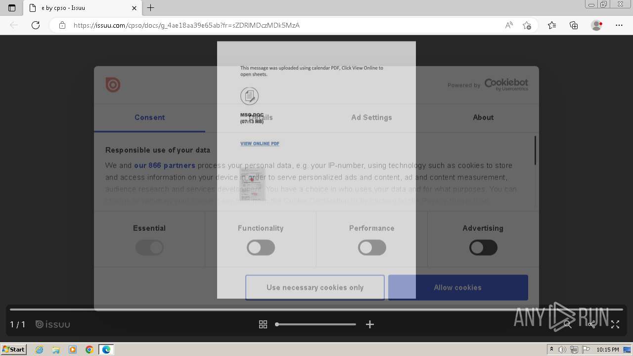The width and height of the screenshot is (633, 356).
Task: Open the Windows Start menu
Action: 14,350
